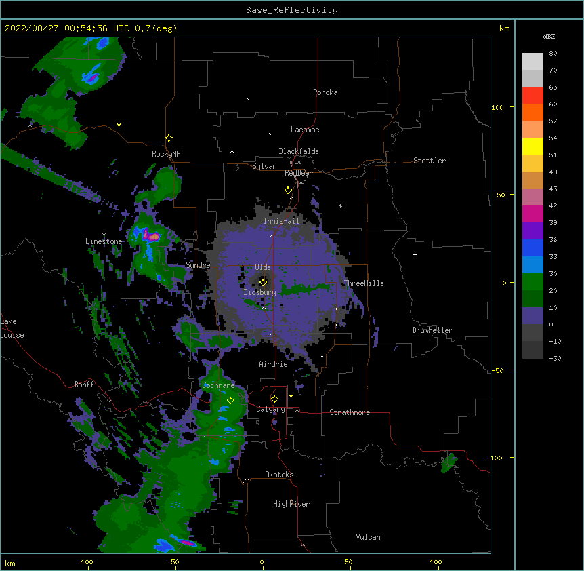
Task: Pick the yellow swatch between 51 and 54 dBZ
Action: (x=533, y=146)
